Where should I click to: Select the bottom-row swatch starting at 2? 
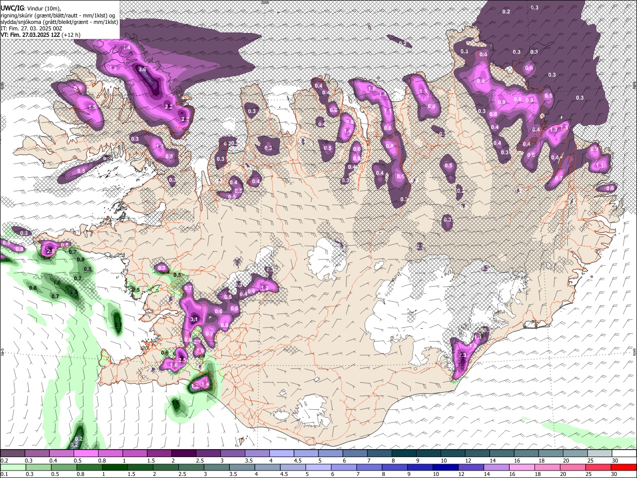point(166,468)
